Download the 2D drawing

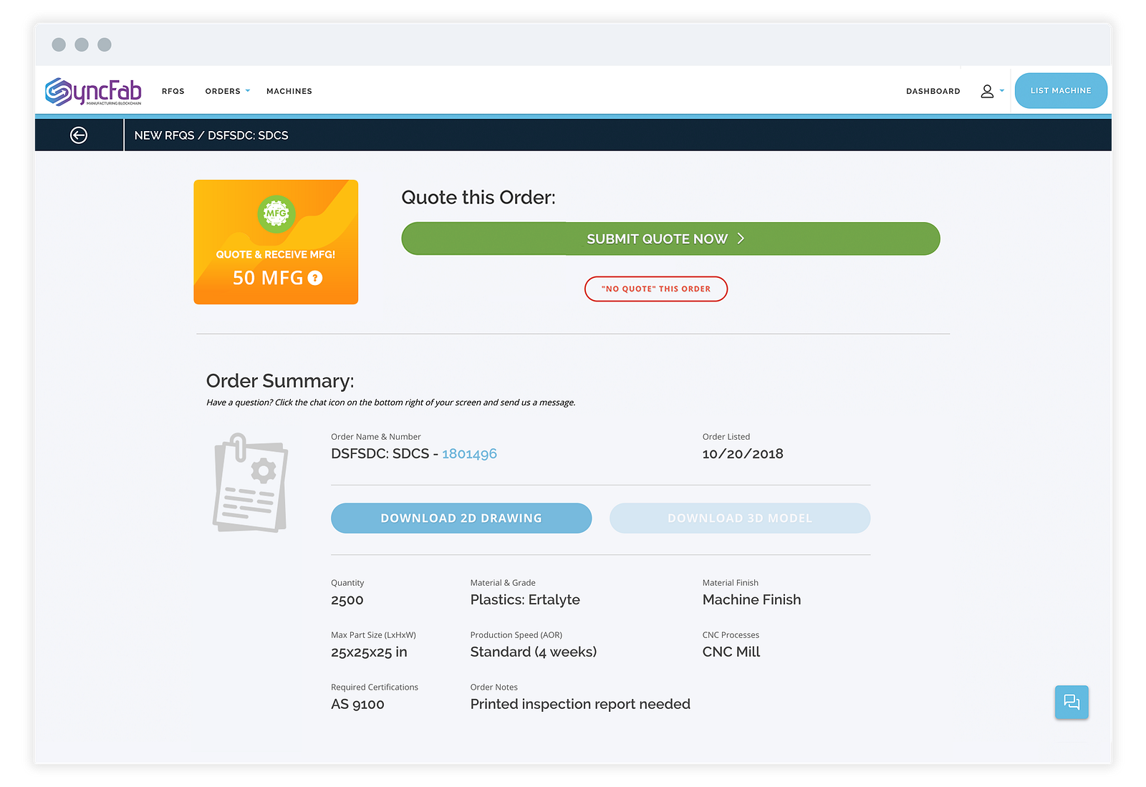[x=461, y=518]
